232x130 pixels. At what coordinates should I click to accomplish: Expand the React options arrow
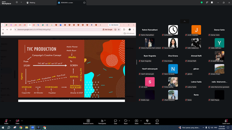click(129, 121)
